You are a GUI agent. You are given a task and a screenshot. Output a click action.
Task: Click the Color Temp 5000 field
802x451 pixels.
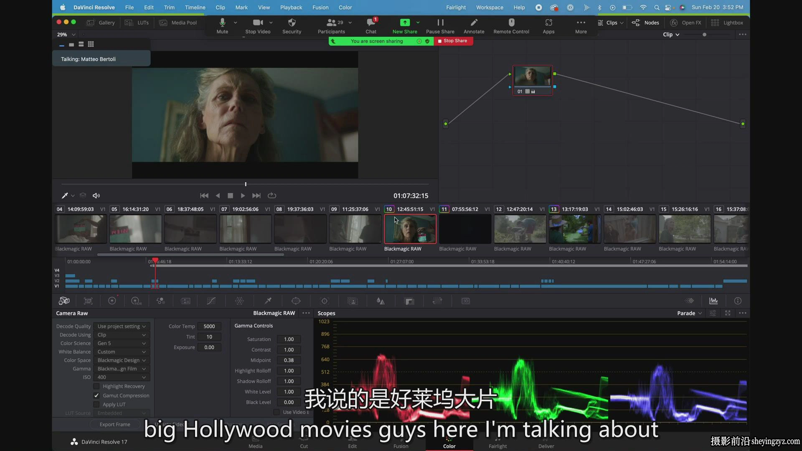coord(209,326)
